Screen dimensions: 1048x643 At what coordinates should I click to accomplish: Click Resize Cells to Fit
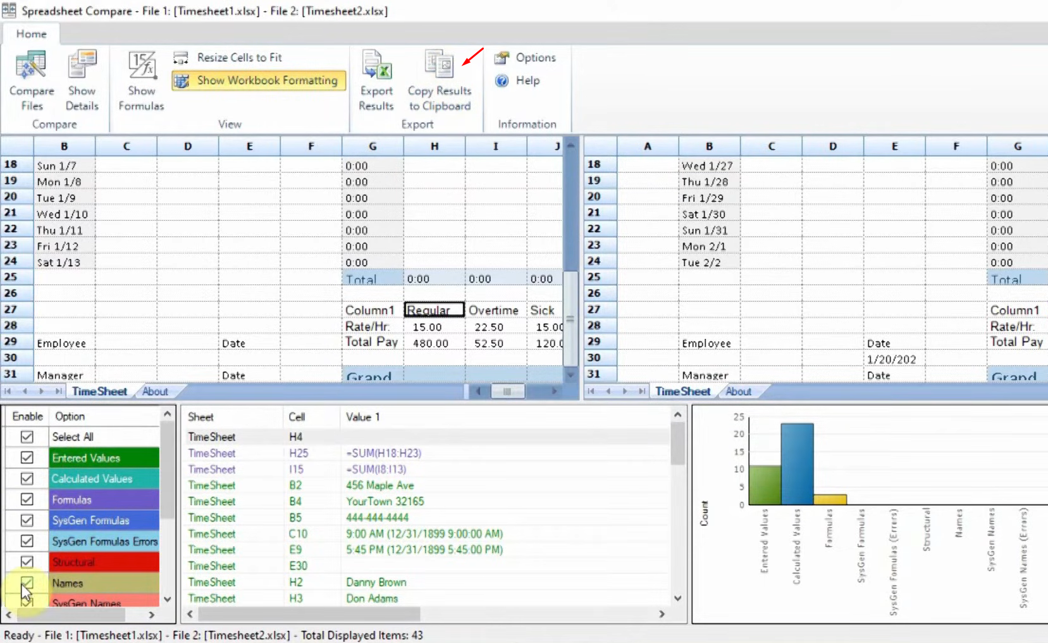point(228,58)
